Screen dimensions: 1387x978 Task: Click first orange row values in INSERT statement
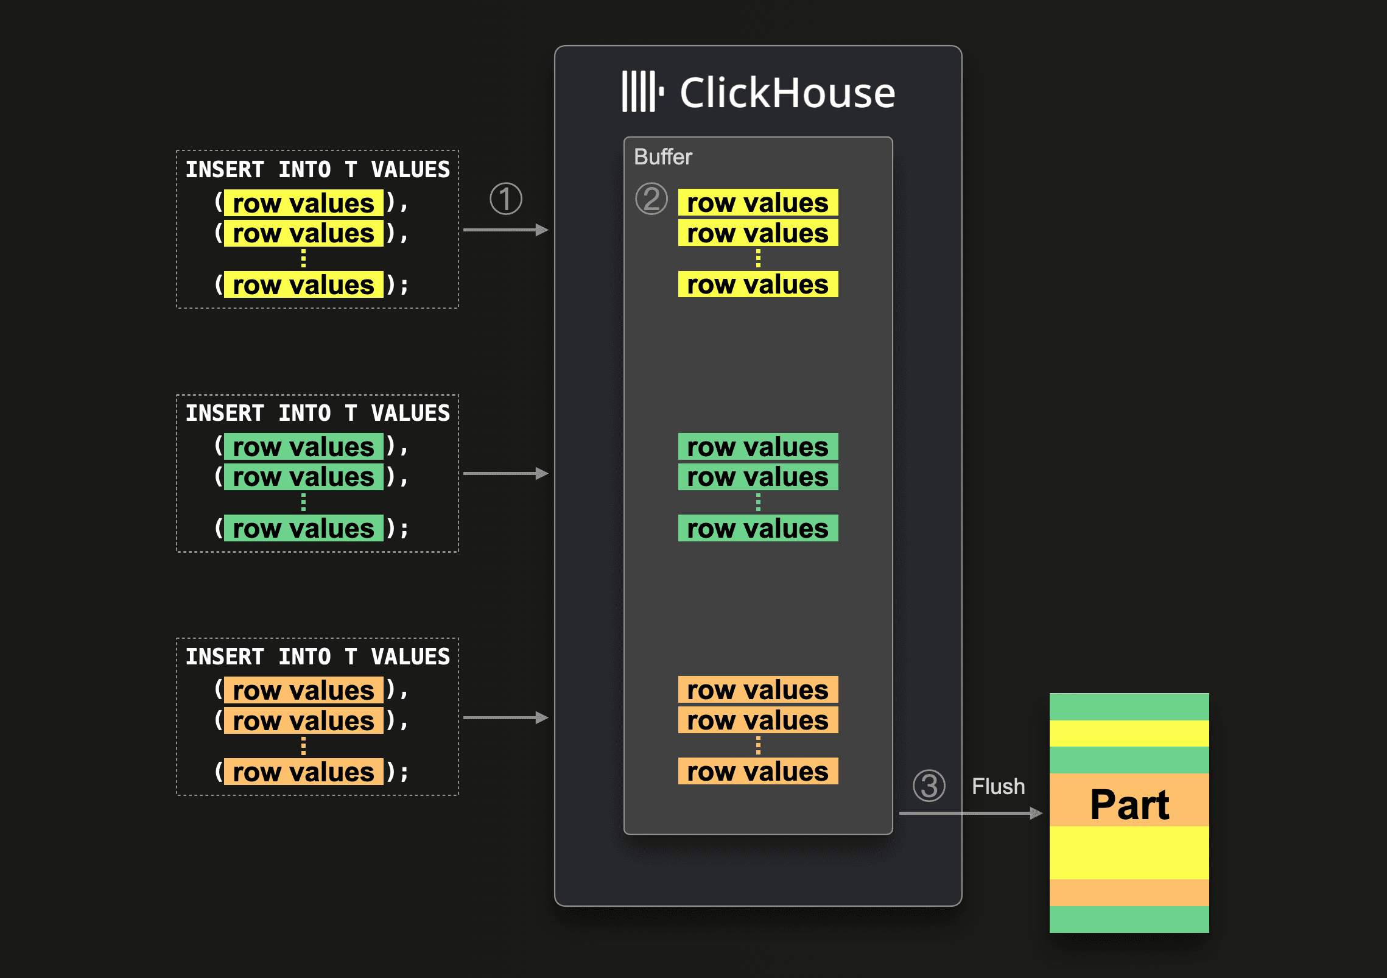[304, 690]
